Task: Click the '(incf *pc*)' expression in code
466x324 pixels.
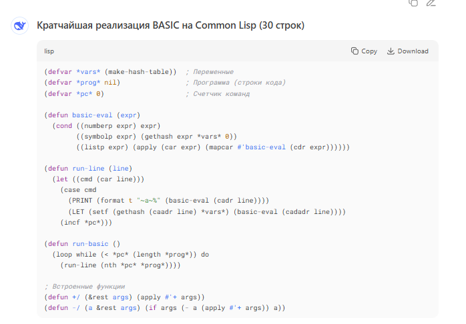Action: click(x=84, y=223)
